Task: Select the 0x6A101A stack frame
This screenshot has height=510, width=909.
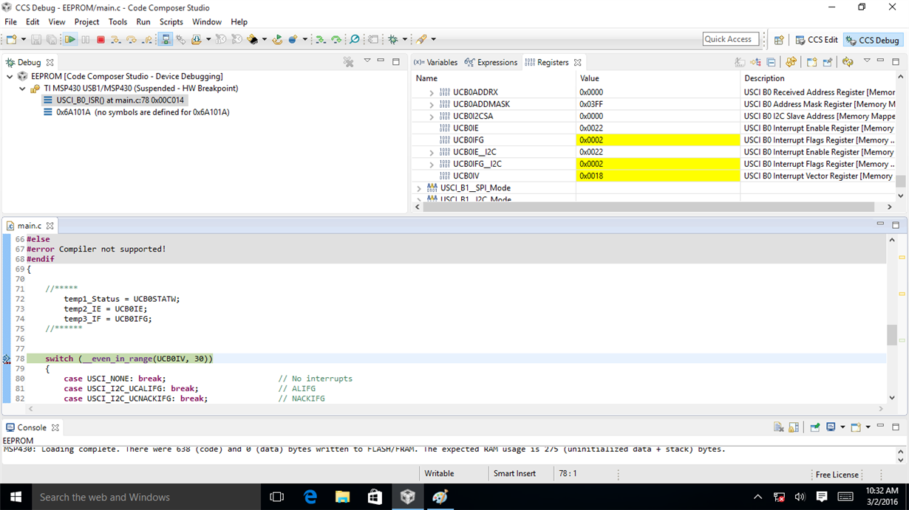Action: point(137,112)
